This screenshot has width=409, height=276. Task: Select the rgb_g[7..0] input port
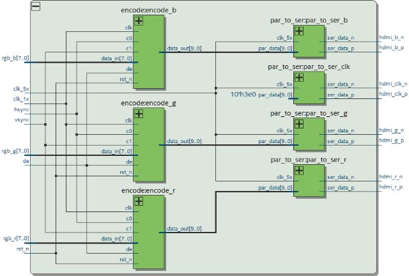(x=15, y=151)
